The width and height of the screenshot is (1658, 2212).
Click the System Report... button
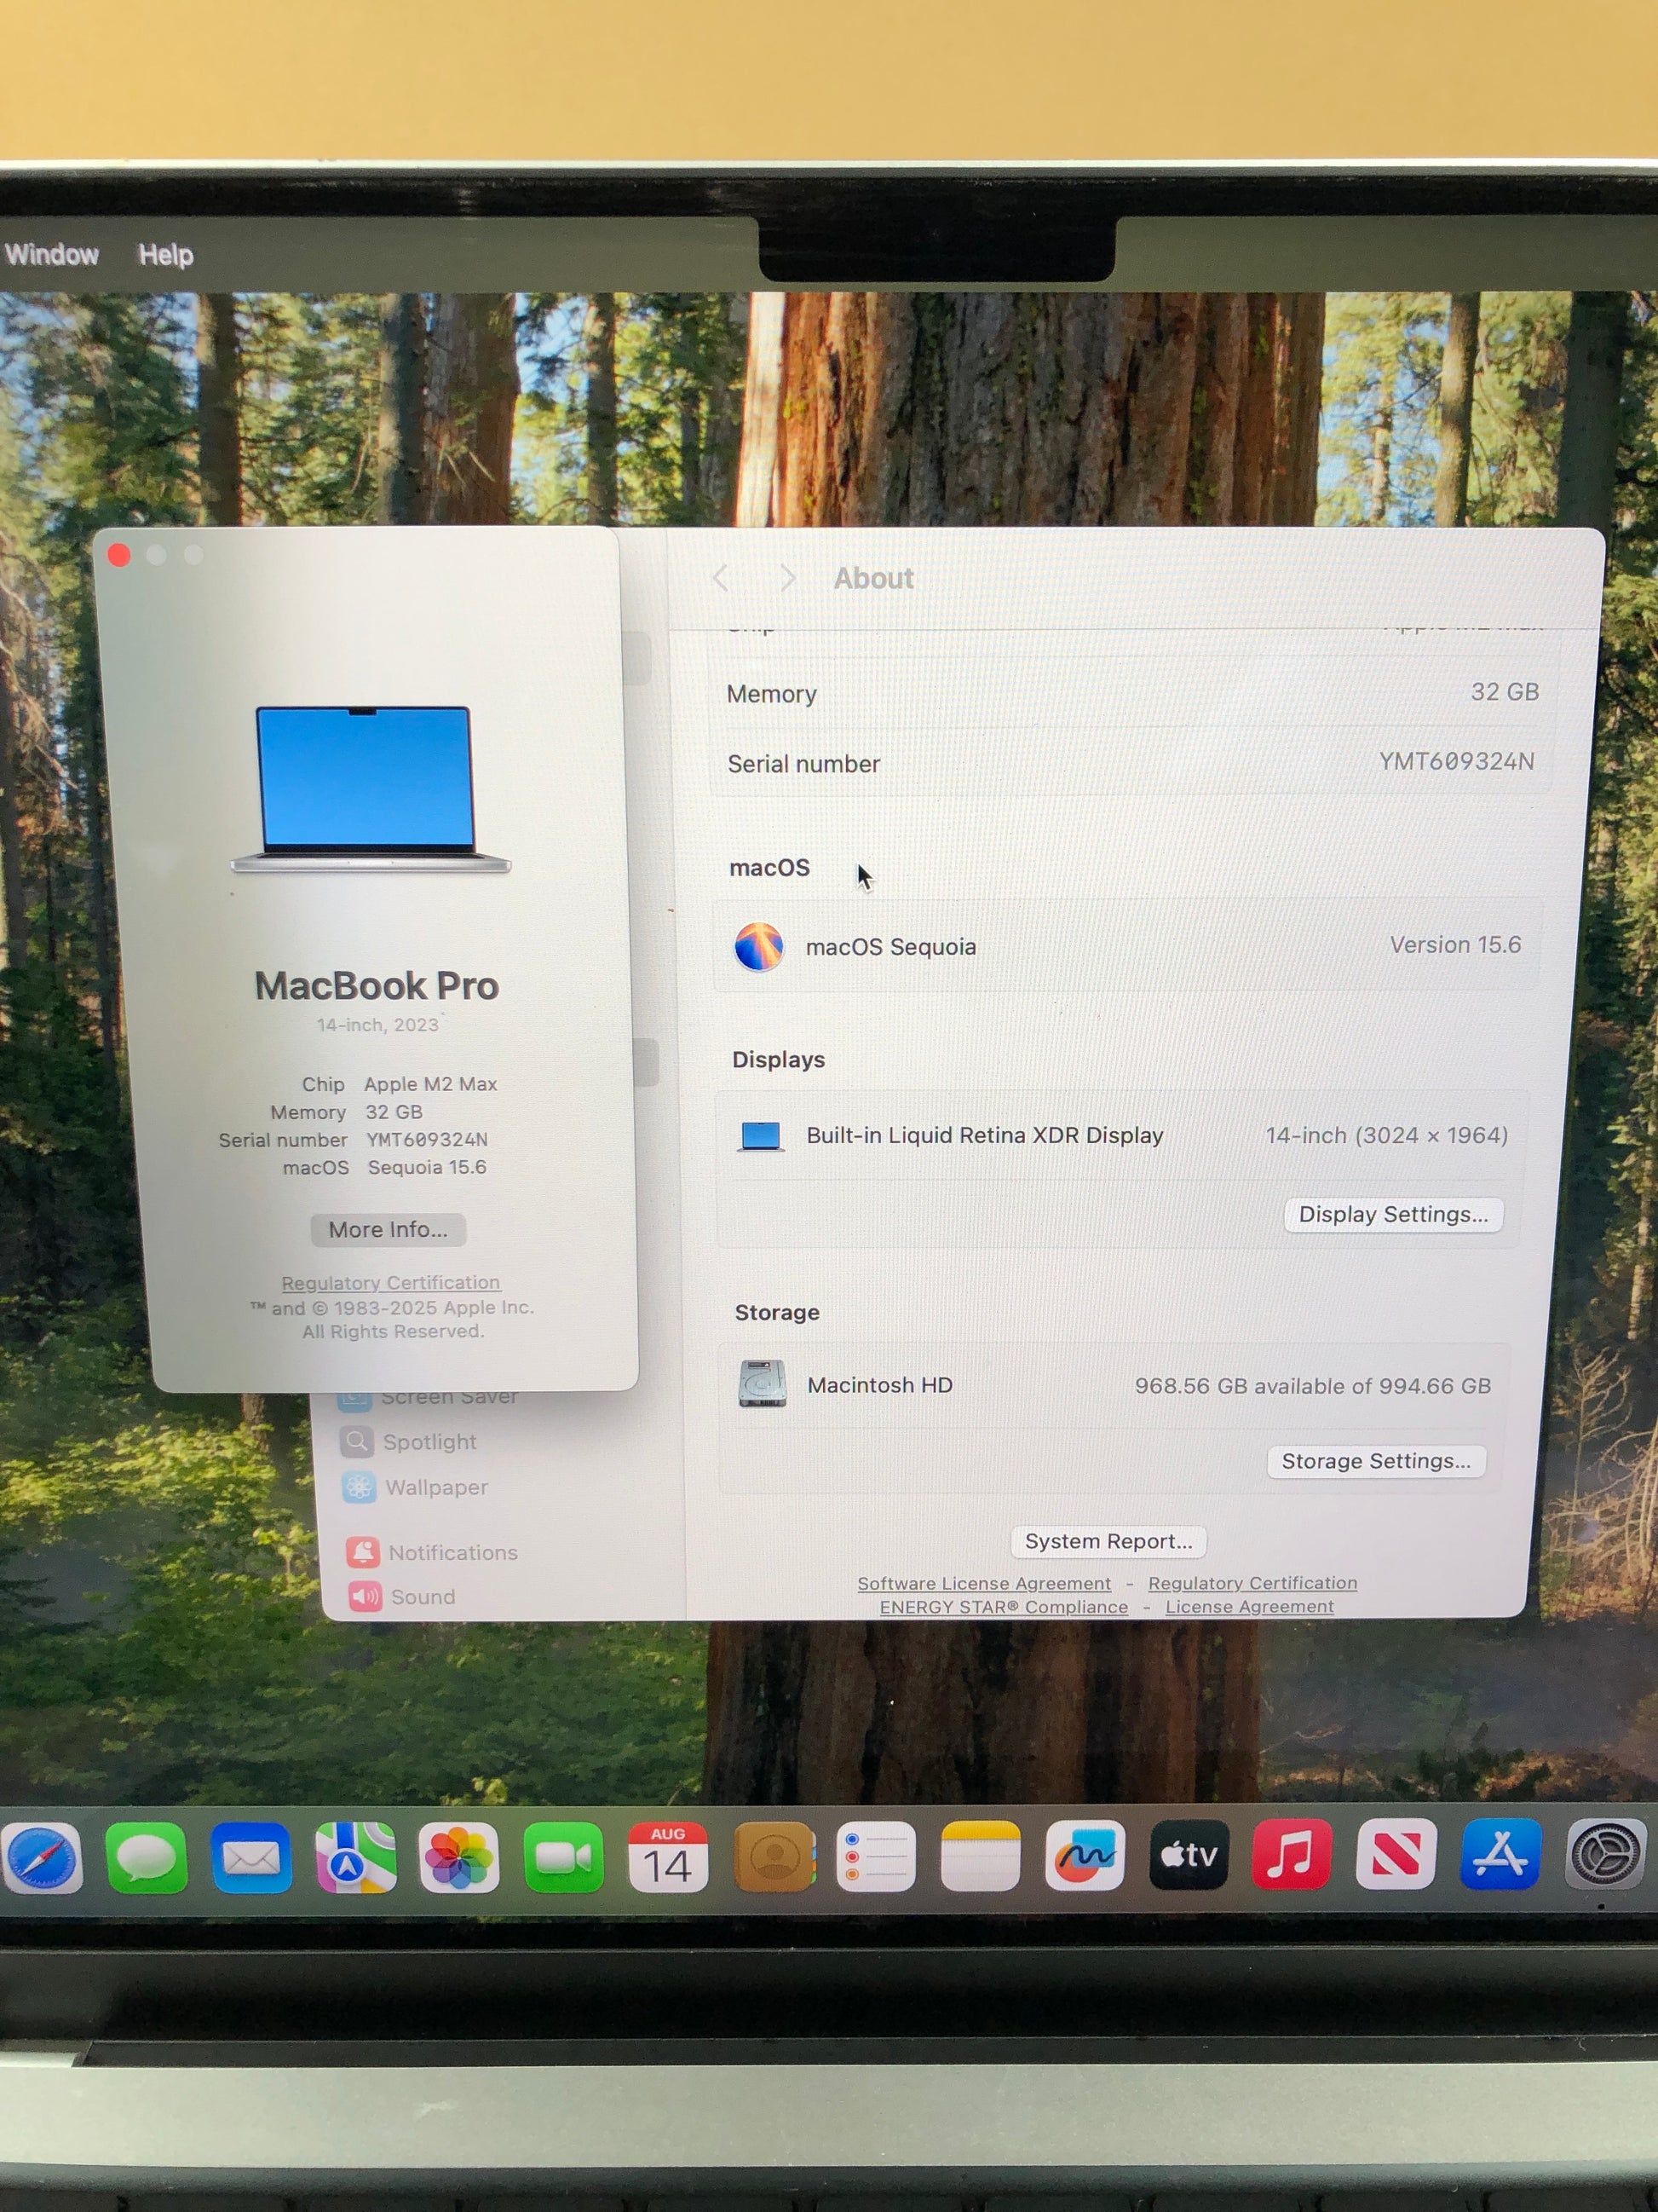point(1108,1541)
